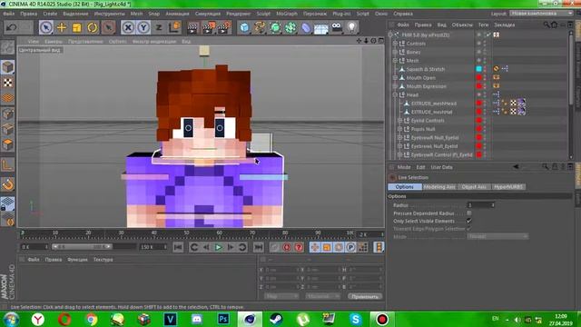This screenshot has height=327, width=581.
Task: Open the Layout dropdown
Action: pyautogui.click(x=541, y=14)
